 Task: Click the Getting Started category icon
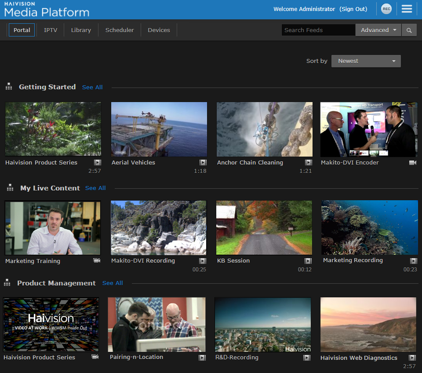pos(9,87)
